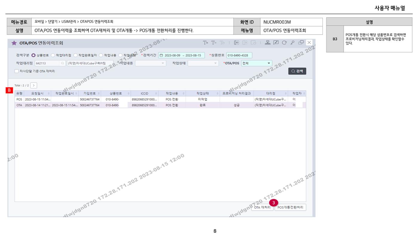
Task: Select the 작업내용 radio button
Action: point(101,55)
